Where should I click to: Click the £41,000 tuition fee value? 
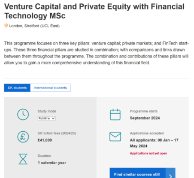pos(45,140)
